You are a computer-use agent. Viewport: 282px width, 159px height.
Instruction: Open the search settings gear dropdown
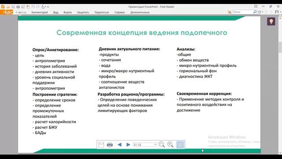tap(260, 12)
